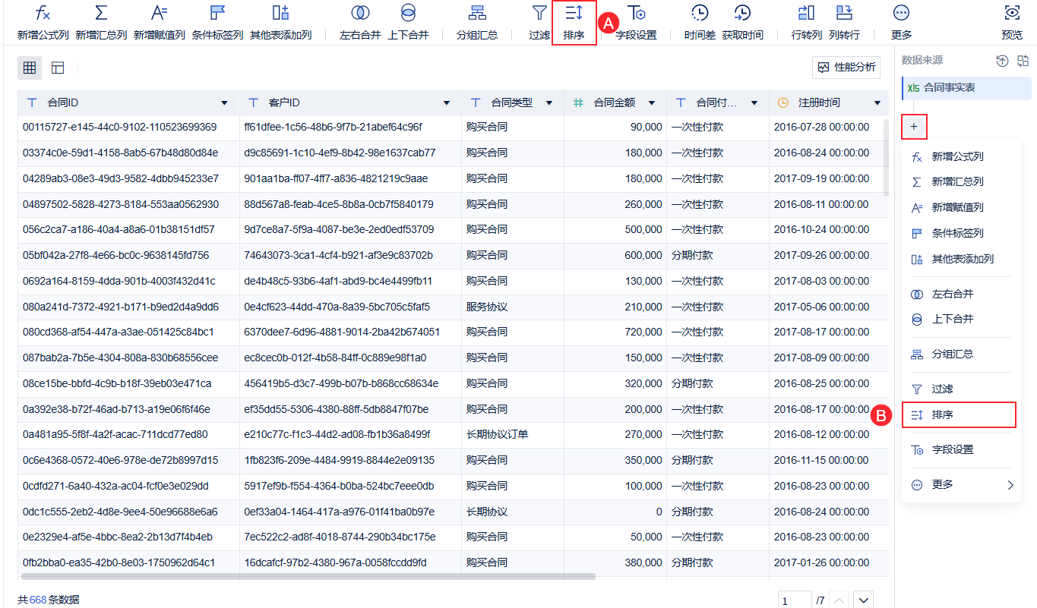This screenshot has height=608, width=1037.
Task: Click the 600,000 amount cell
Action: point(615,256)
